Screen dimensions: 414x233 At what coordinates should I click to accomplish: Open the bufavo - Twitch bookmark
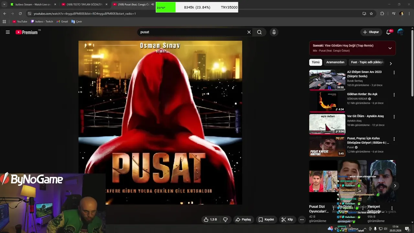(x=42, y=22)
